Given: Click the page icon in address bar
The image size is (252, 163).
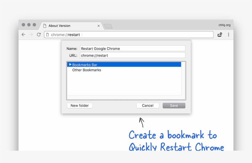Looking at the screenshot, I should point(47,34).
